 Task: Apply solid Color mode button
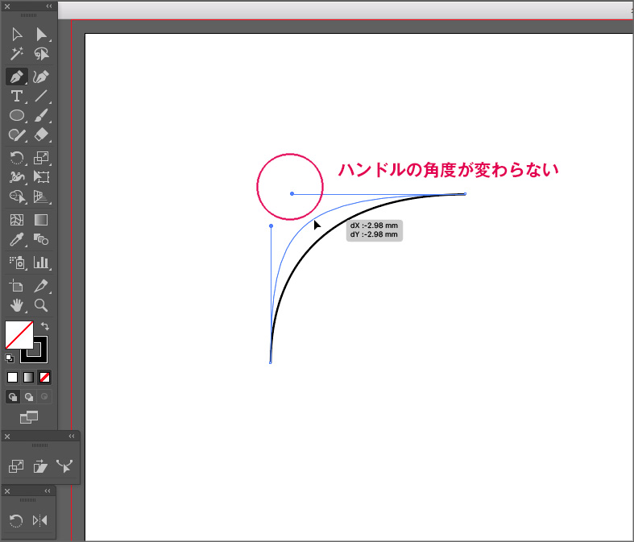13,378
